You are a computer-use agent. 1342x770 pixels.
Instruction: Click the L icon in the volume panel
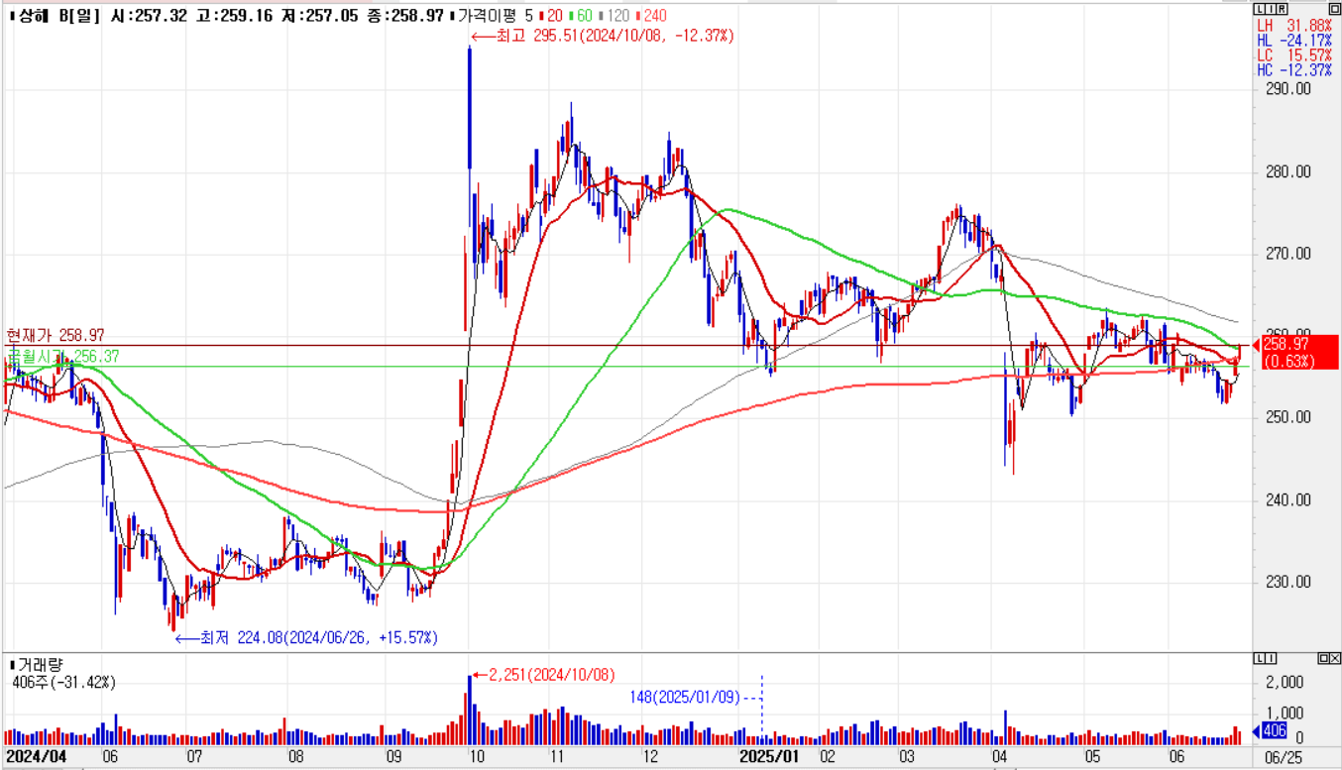point(1259,658)
